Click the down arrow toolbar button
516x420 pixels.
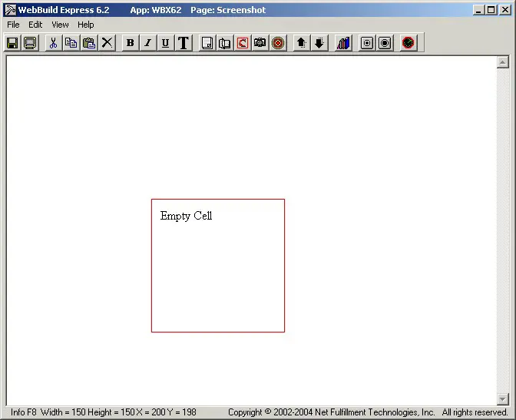click(x=319, y=43)
